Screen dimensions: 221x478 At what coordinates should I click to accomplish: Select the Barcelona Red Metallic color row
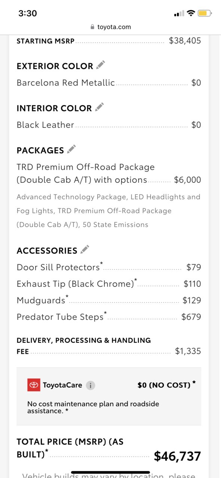point(109,83)
